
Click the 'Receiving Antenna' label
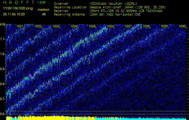point(69,15)
